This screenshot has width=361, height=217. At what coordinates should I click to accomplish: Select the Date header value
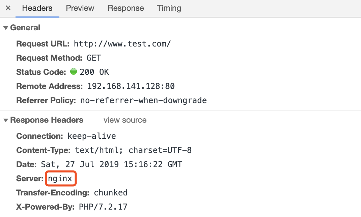[x=111, y=164]
